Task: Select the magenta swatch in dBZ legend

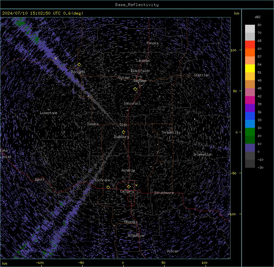Action: tap(250, 100)
